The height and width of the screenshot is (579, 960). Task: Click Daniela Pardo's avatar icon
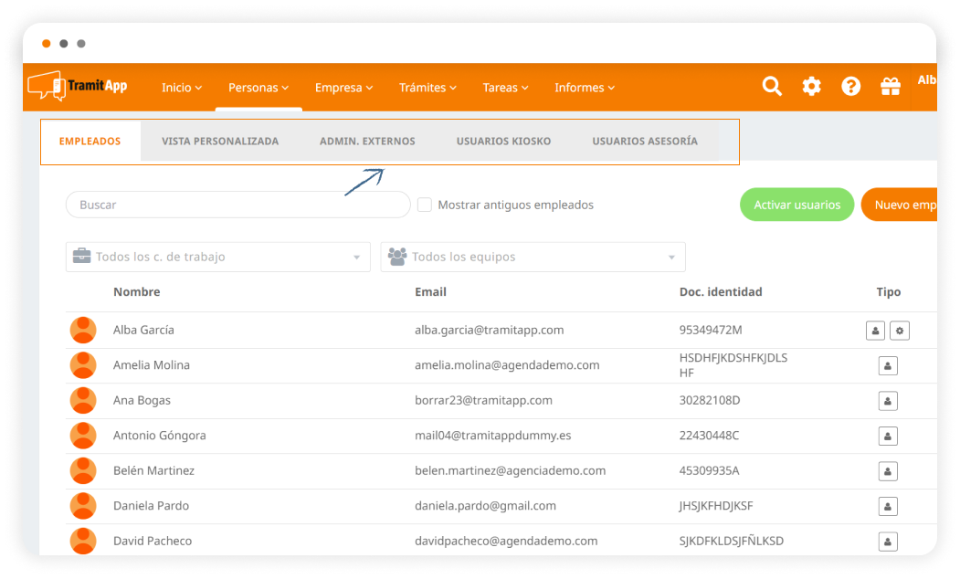coord(83,506)
